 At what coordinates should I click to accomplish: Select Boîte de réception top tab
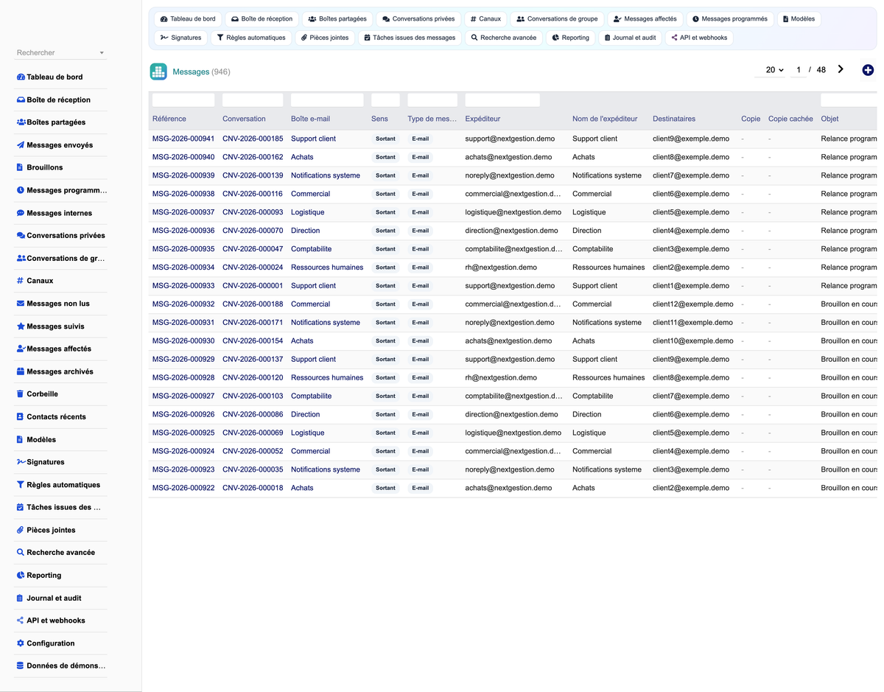coord(262,19)
